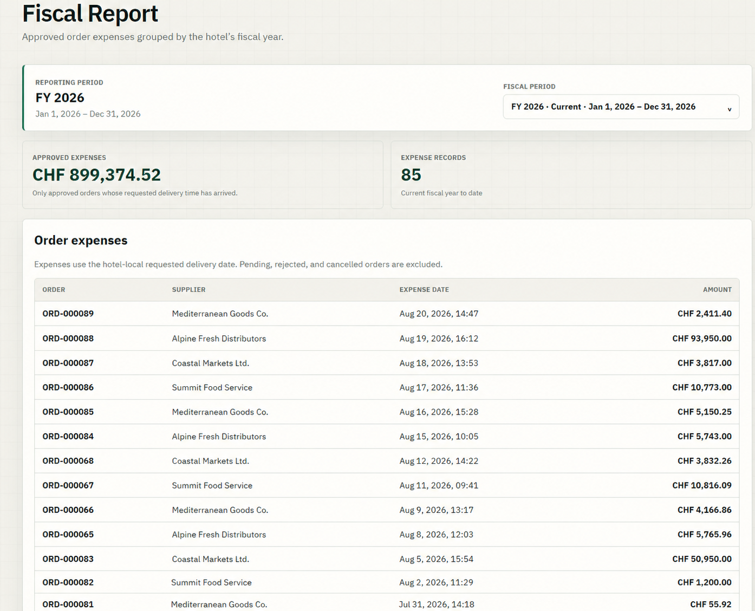Open the Fiscal Period dropdown
755x611 pixels.
(621, 107)
